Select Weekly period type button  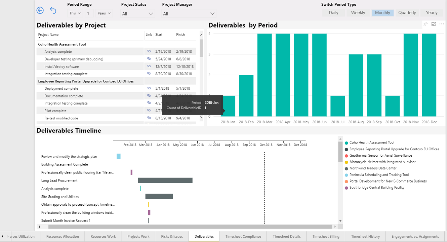[x=358, y=13]
